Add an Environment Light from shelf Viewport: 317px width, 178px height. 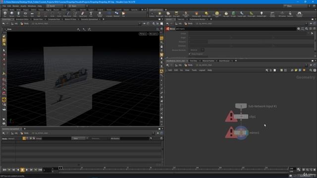[217, 14]
